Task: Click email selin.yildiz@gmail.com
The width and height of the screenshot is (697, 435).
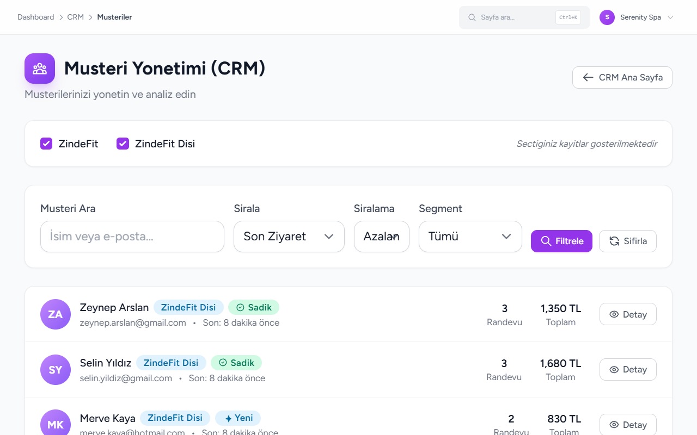Action: pos(126,378)
